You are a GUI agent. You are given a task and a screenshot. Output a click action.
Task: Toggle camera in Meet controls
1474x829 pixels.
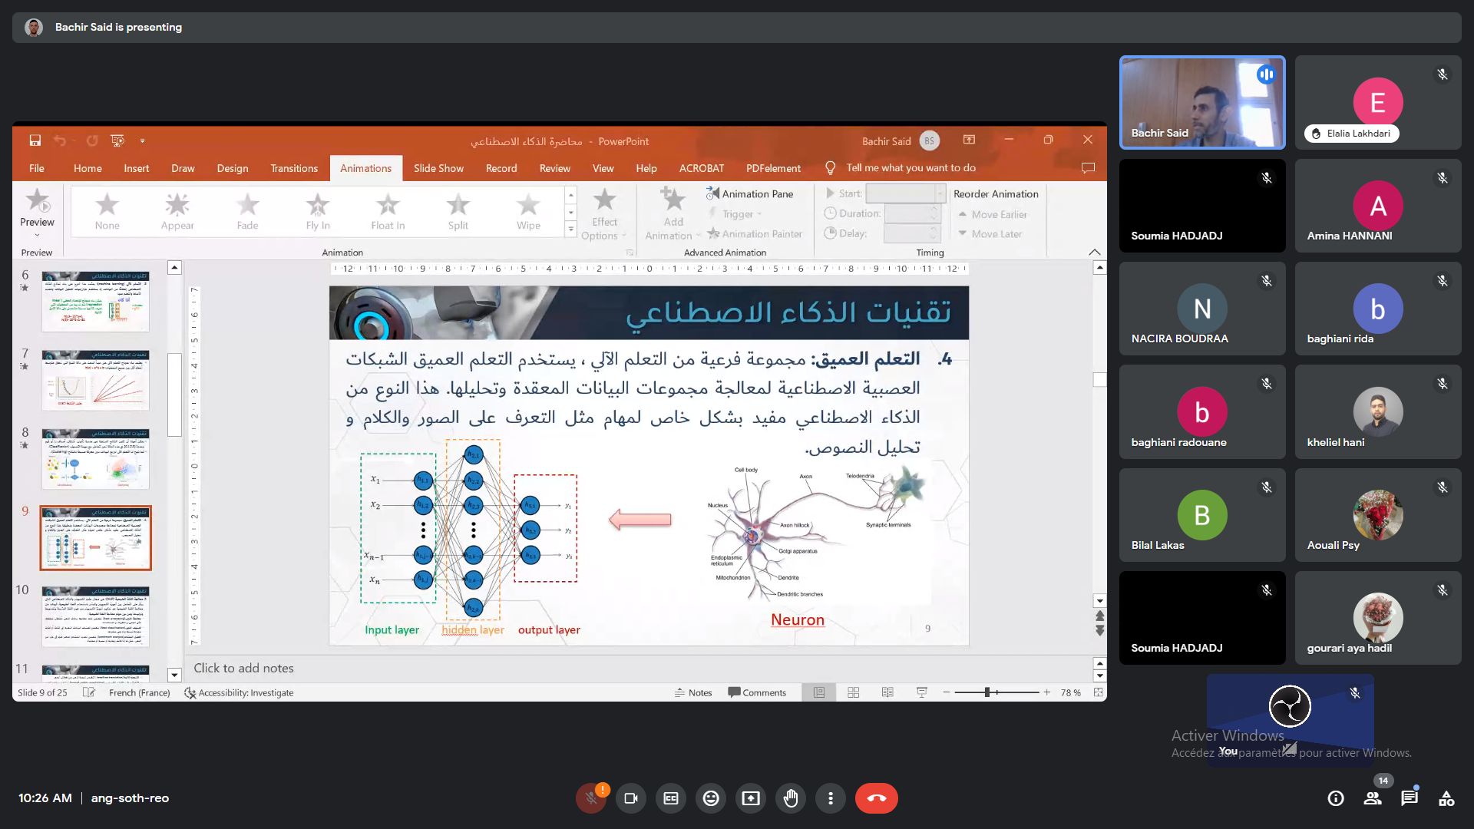[631, 798]
